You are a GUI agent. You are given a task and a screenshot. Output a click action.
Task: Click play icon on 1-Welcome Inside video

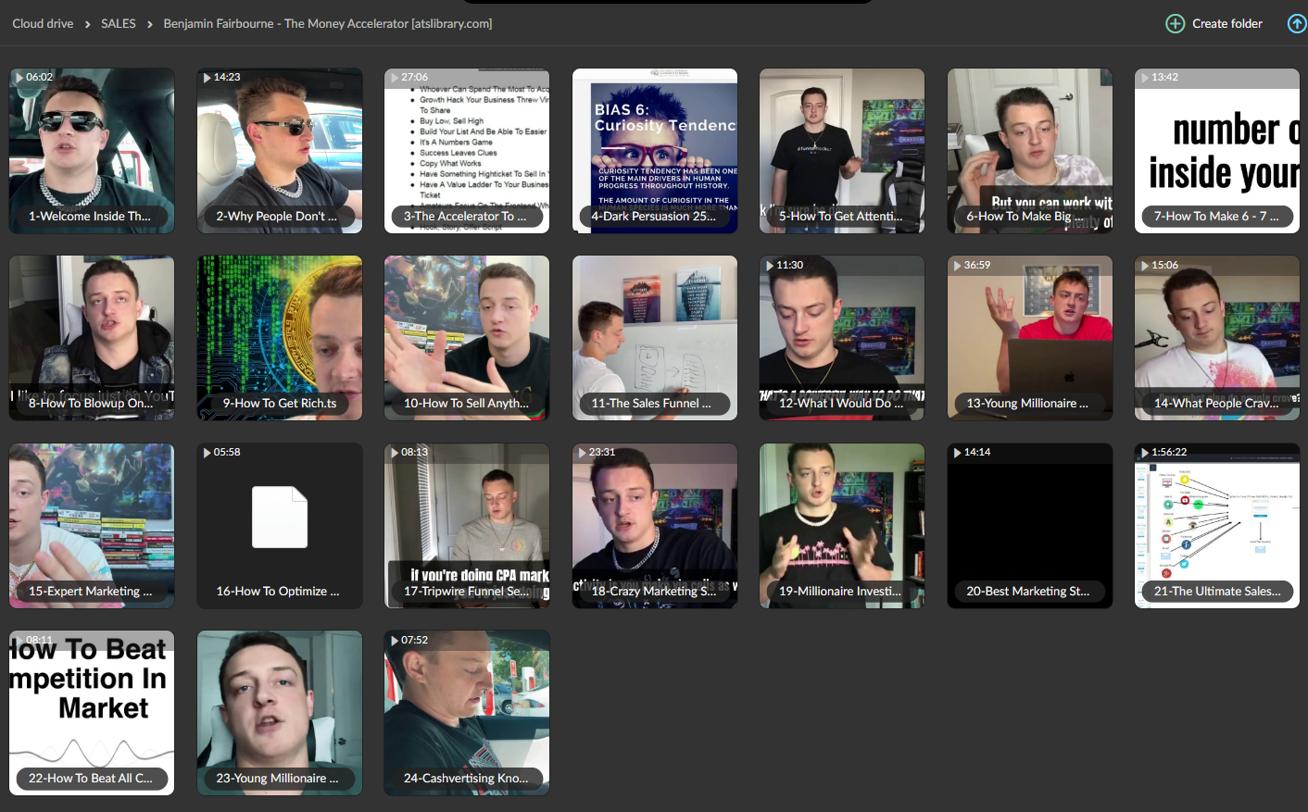click(x=19, y=78)
